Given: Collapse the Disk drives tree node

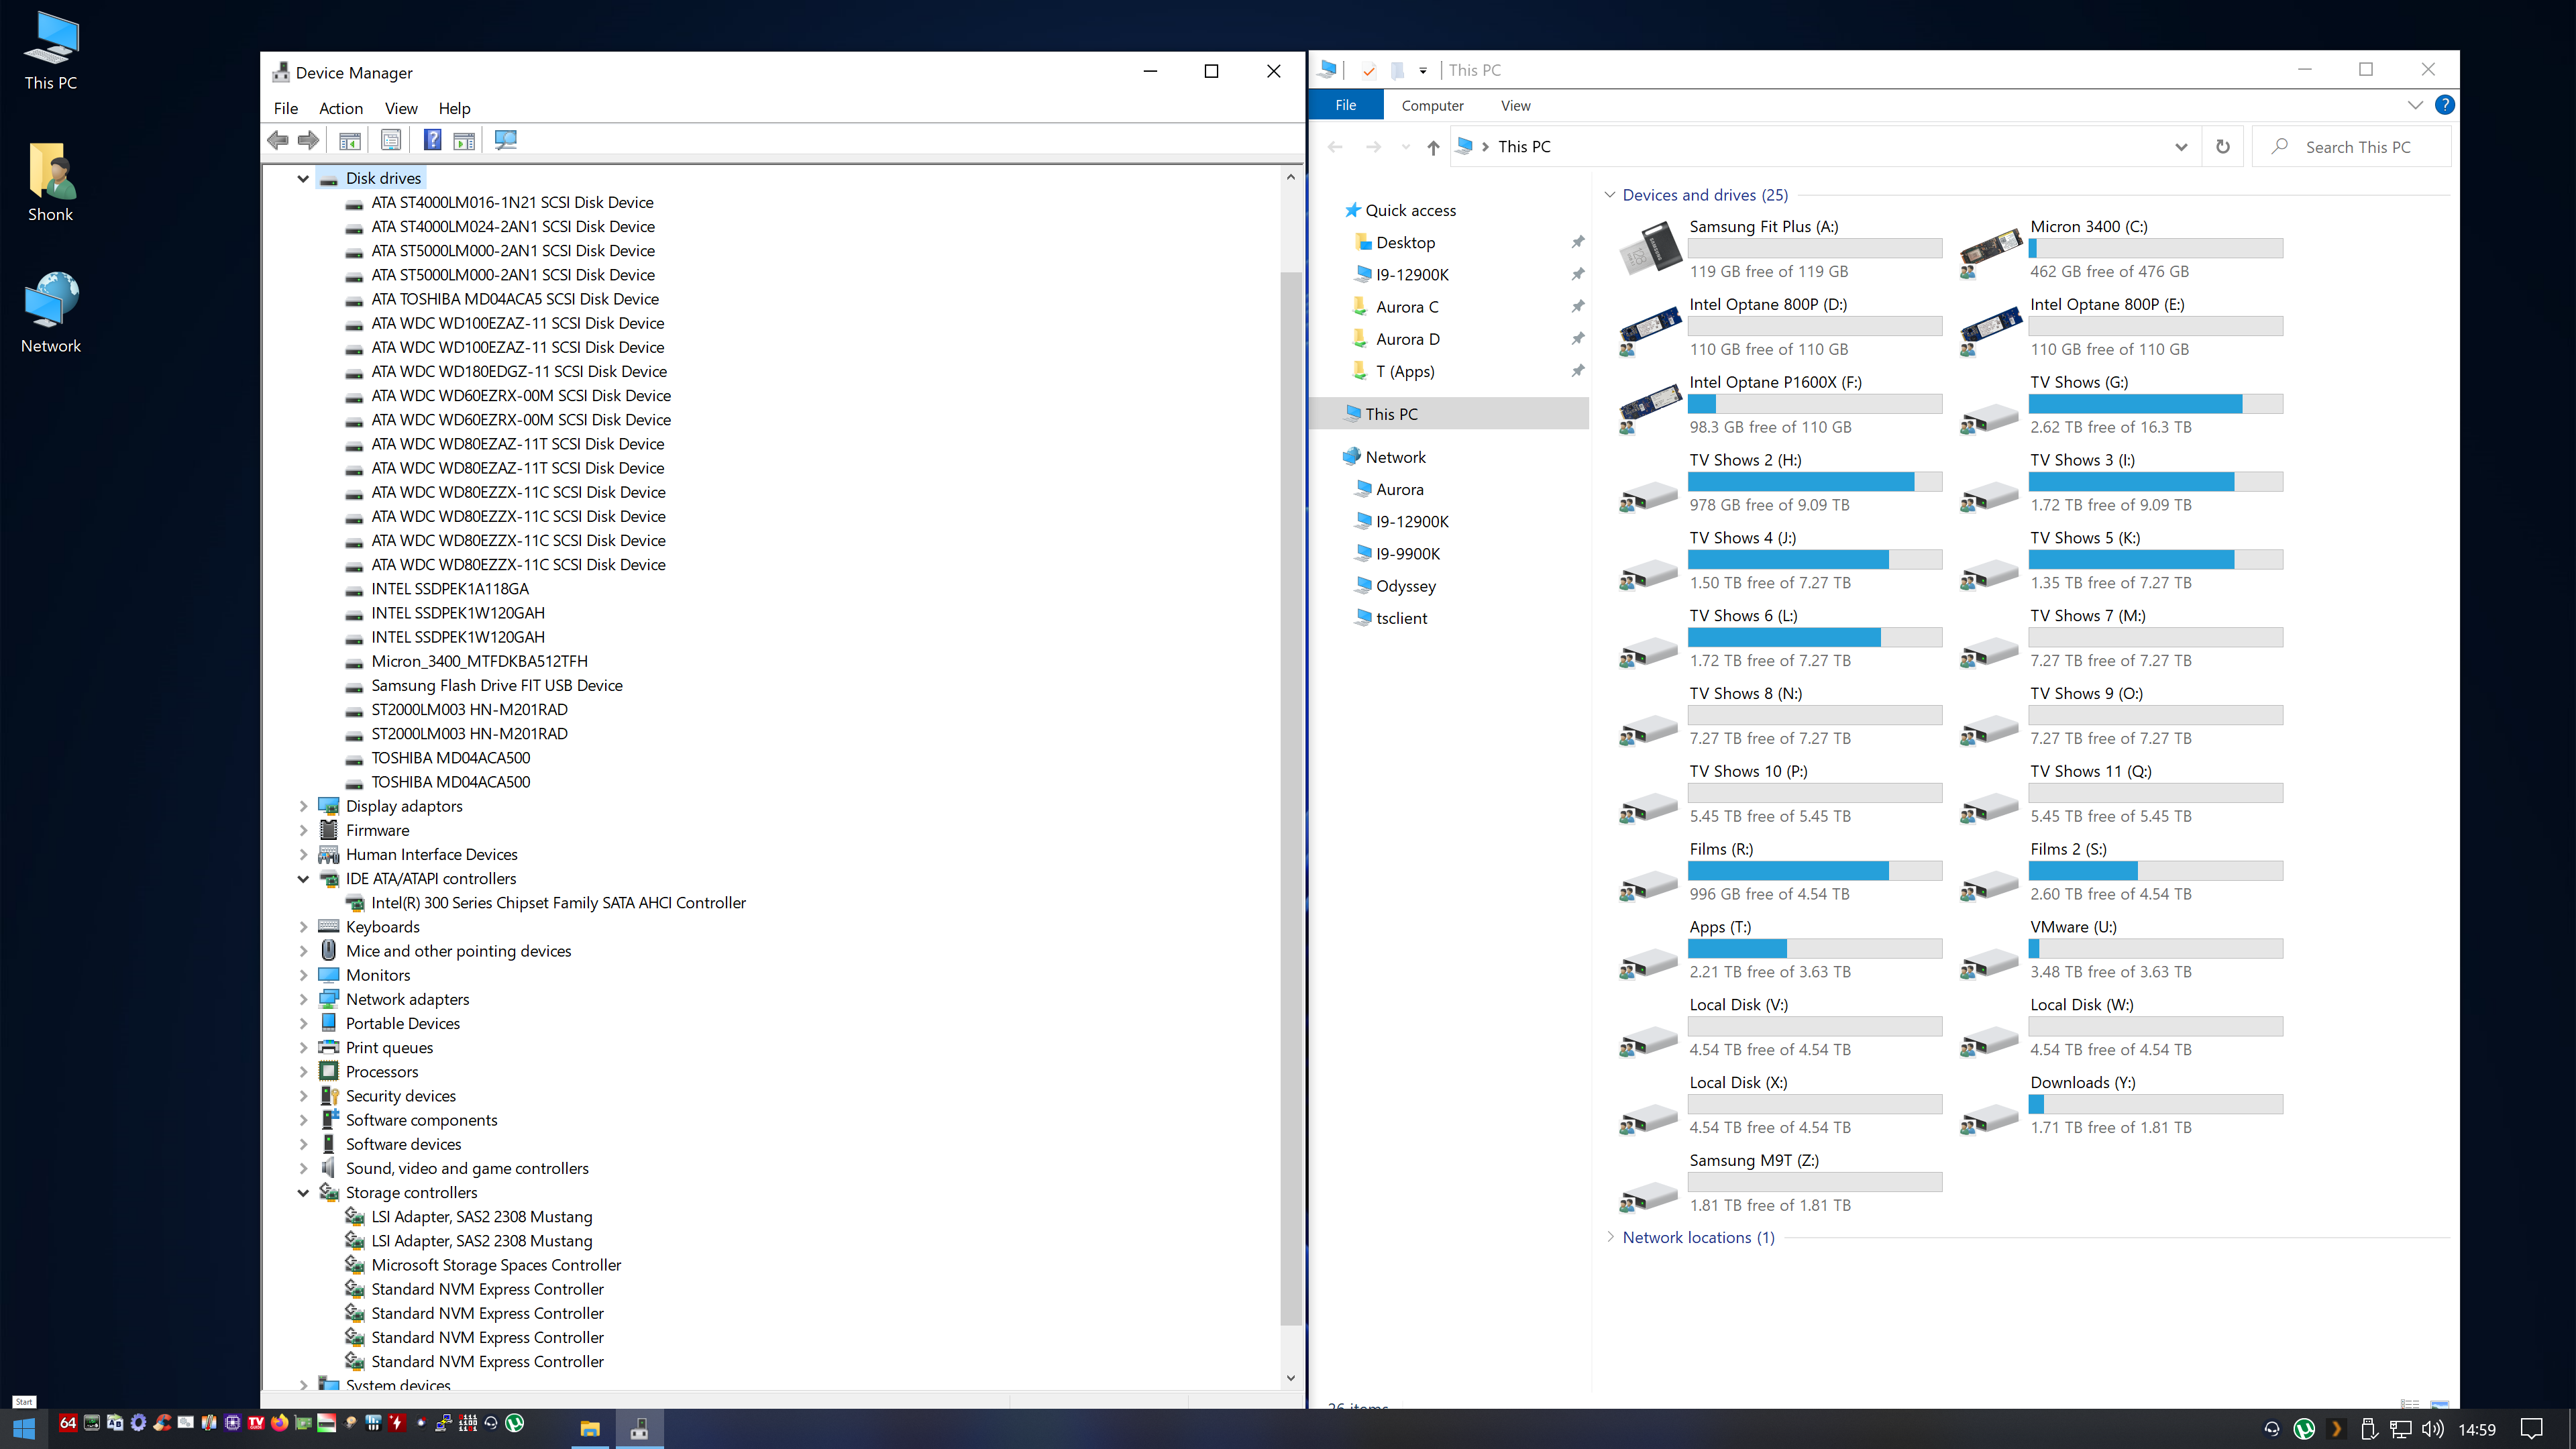Looking at the screenshot, I should 303,179.
